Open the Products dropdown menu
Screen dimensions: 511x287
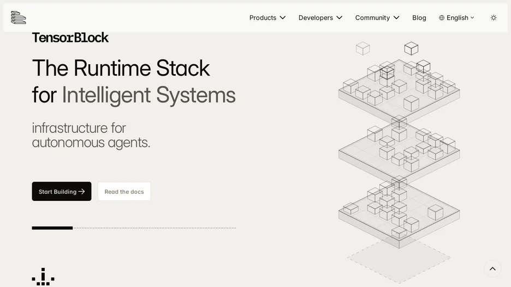(x=267, y=17)
